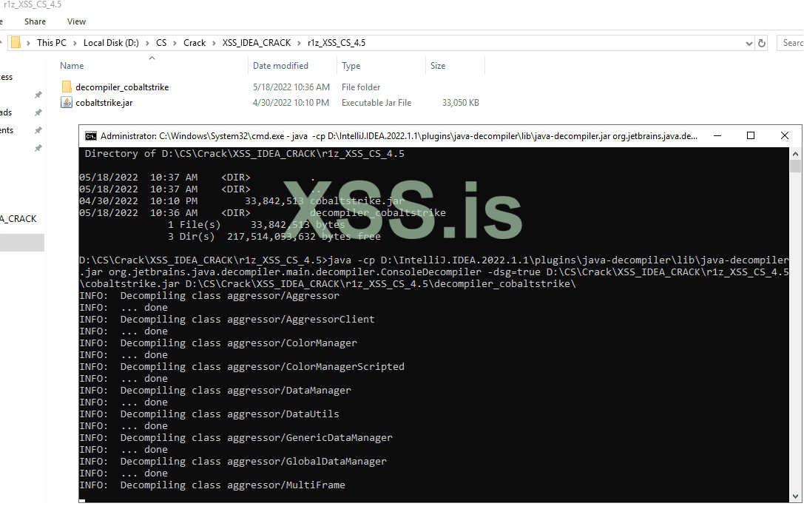Select the A_CRACK item in the navigation pane

coord(18,218)
